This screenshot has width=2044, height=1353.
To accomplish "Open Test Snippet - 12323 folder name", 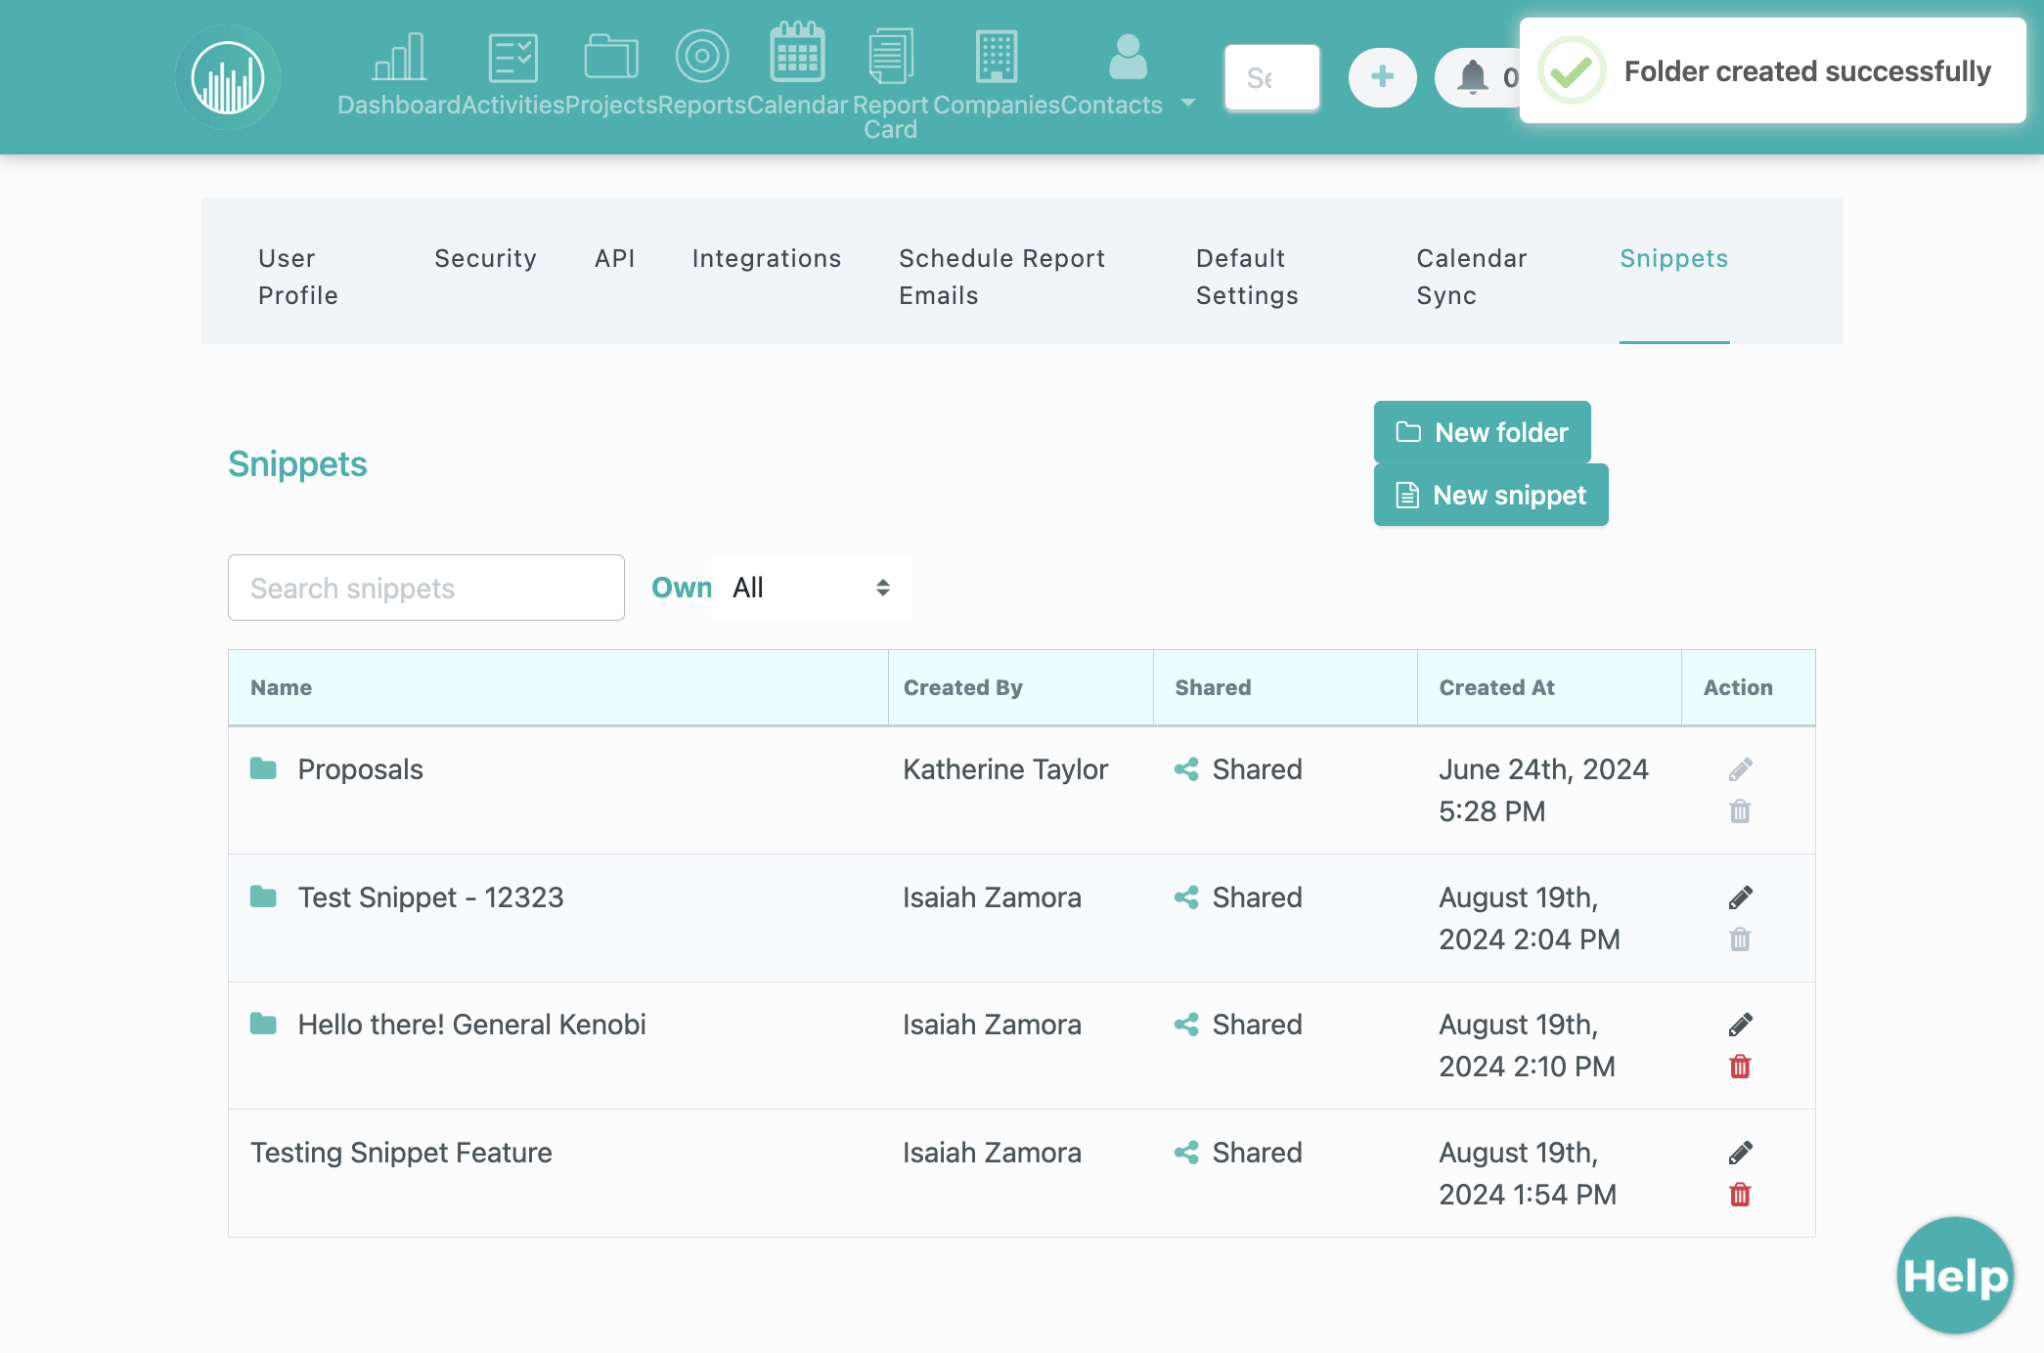I will point(430,897).
